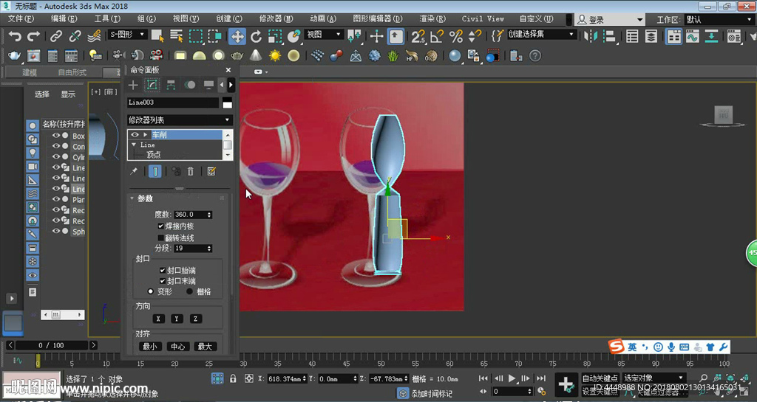Open the 创建选择集 dropdown
The image size is (757, 402).
[x=542, y=34]
